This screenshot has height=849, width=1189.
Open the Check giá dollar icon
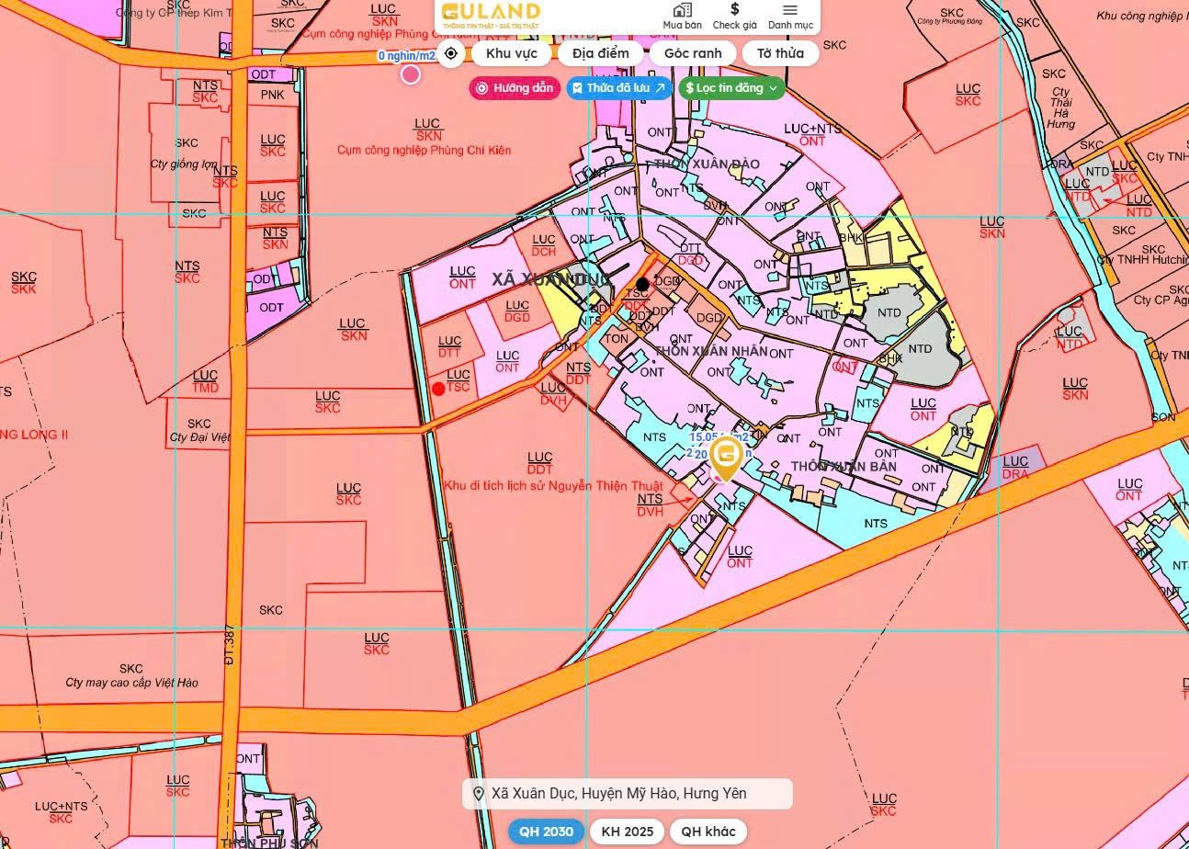coord(734,16)
